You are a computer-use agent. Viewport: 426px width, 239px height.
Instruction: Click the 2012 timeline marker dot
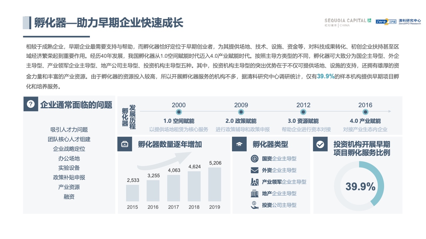(303, 112)
